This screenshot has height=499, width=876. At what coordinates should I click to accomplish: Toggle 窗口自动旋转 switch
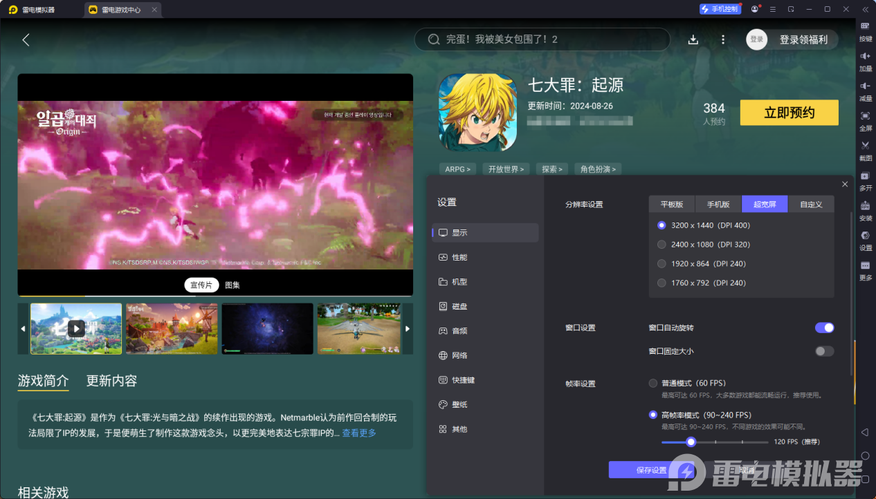tap(824, 328)
